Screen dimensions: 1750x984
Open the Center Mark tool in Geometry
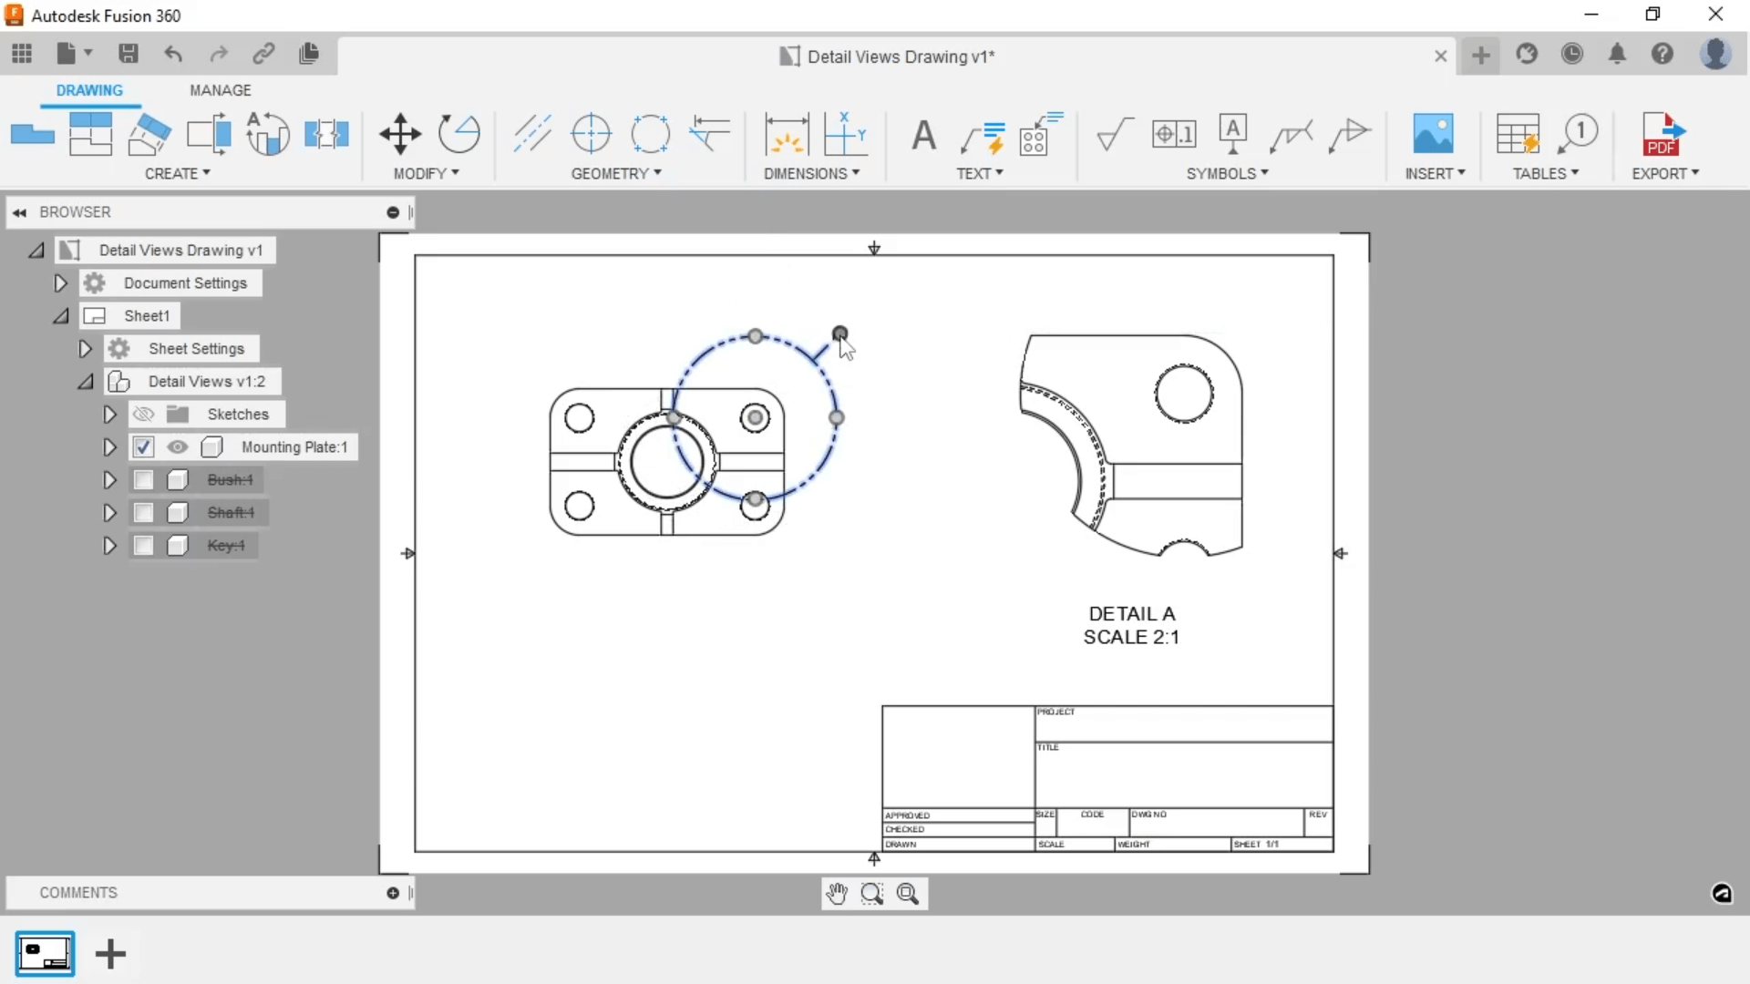[x=592, y=134]
